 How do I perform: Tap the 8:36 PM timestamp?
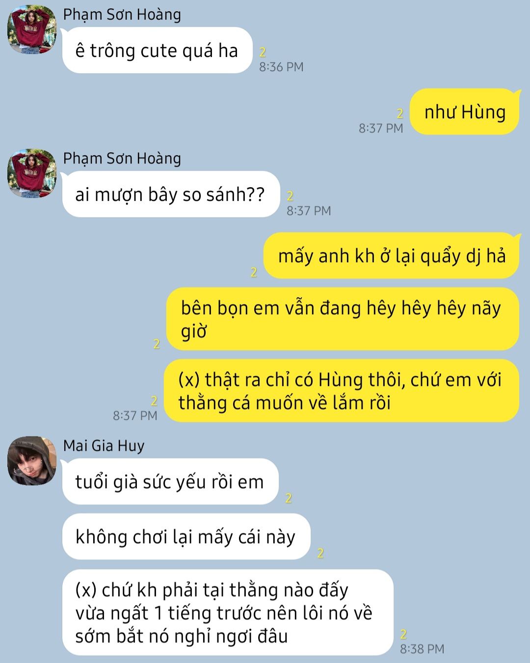pos(281,67)
